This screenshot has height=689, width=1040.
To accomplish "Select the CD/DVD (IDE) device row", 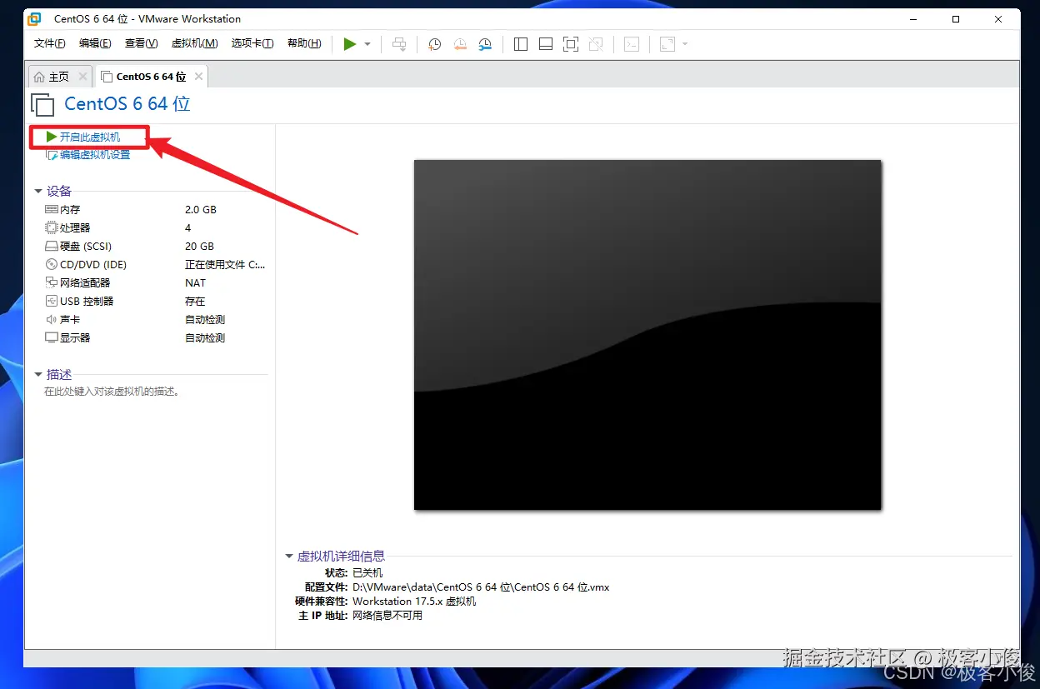I will 156,265.
